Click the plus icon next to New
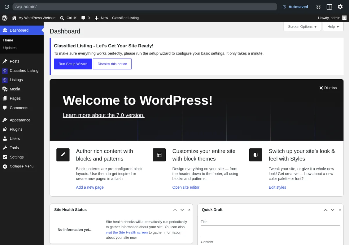The height and width of the screenshot is (245, 349). (x=97, y=18)
